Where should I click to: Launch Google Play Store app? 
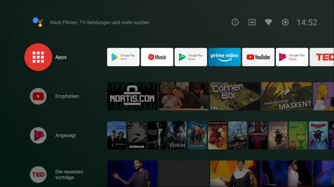(x=123, y=57)
